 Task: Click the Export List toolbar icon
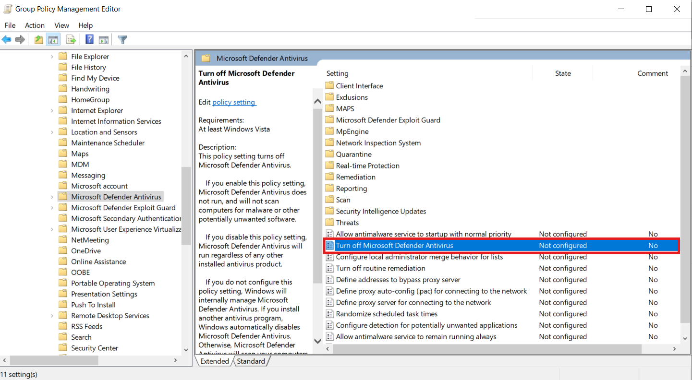[71, 40]
